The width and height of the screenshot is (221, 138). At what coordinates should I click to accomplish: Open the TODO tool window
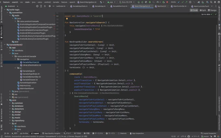77,133
